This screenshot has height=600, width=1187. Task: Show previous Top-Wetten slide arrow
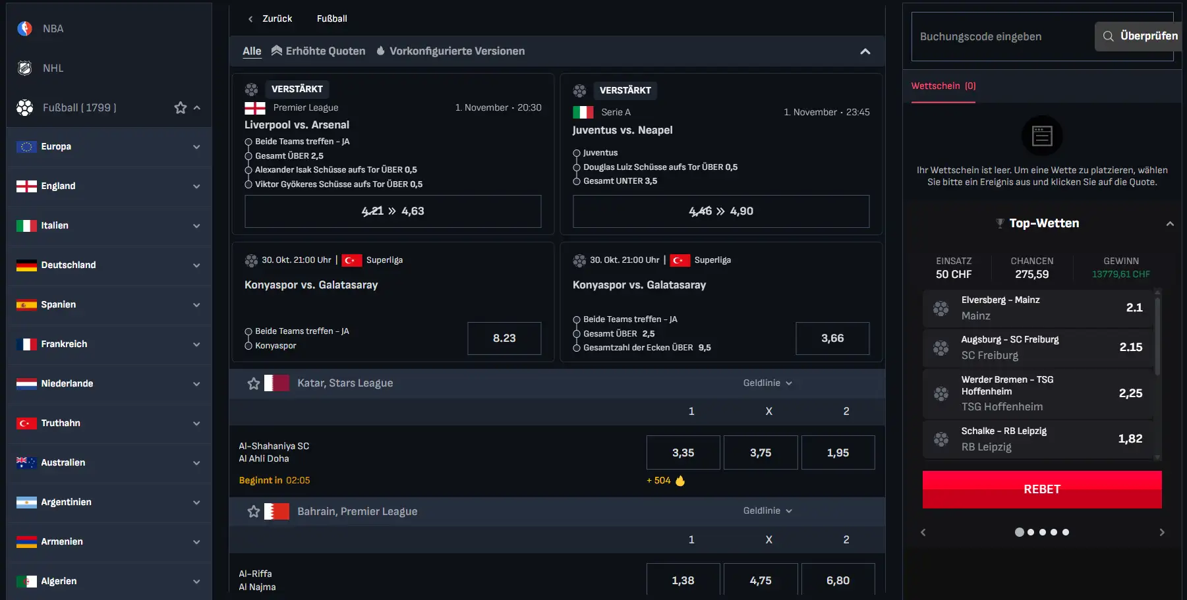pos(923,532)
